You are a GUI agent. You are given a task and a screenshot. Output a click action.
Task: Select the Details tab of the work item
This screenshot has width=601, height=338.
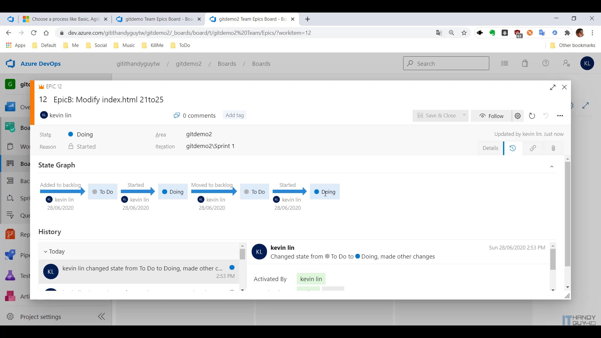click(490, 148)
